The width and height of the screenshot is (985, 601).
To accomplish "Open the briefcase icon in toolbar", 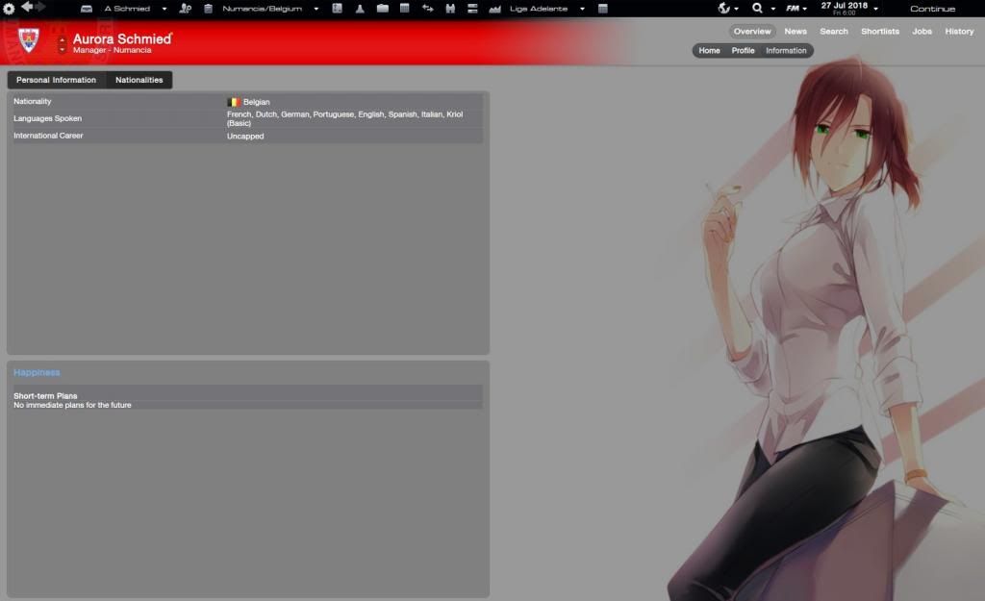I will pyautogui.click(x=383, y=9).
